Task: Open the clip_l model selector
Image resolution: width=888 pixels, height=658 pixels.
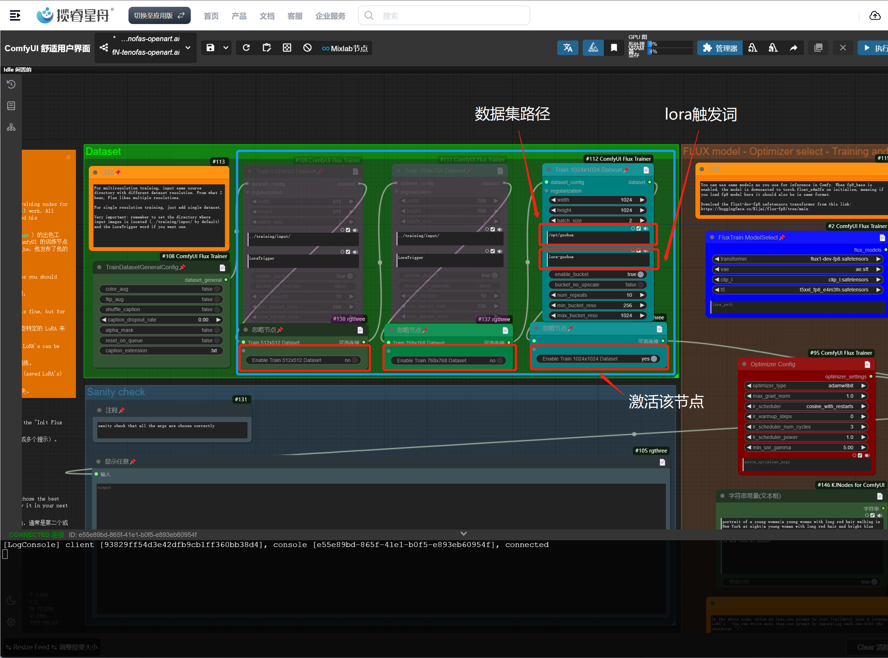Action: click(797, 280)
